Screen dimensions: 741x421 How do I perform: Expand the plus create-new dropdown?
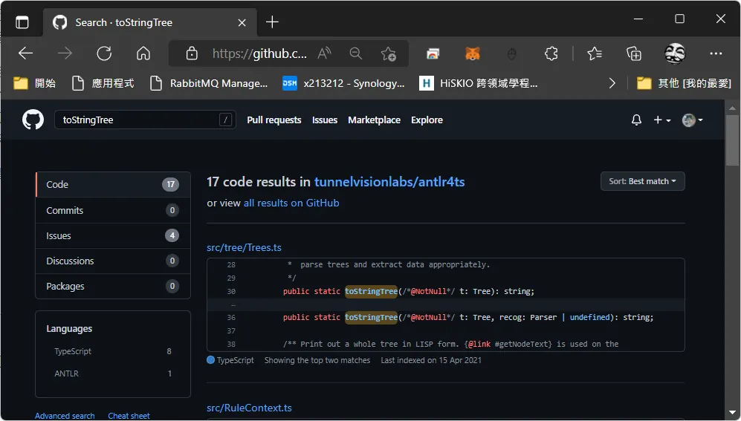(661, 120)
